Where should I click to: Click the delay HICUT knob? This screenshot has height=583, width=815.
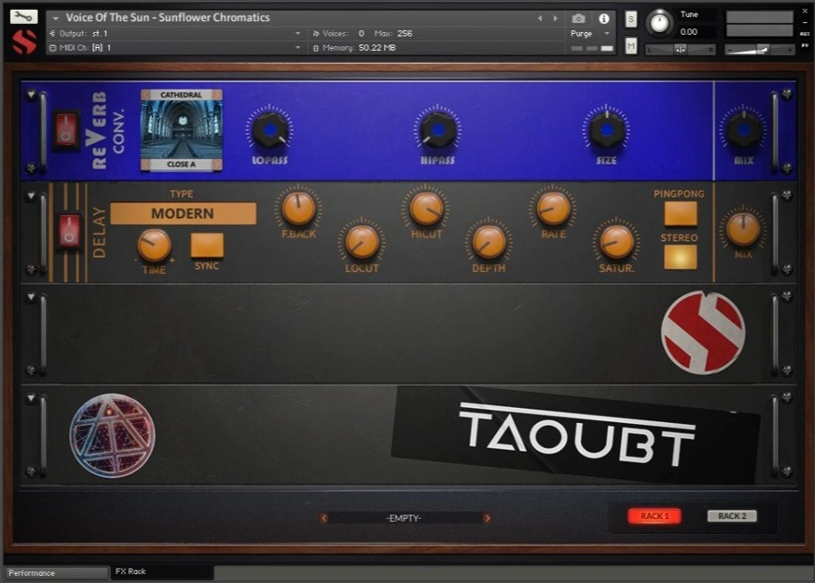(427, 209)
